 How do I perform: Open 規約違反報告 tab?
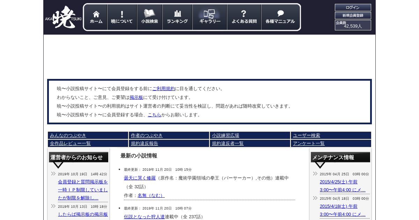[x=169, y=143]
